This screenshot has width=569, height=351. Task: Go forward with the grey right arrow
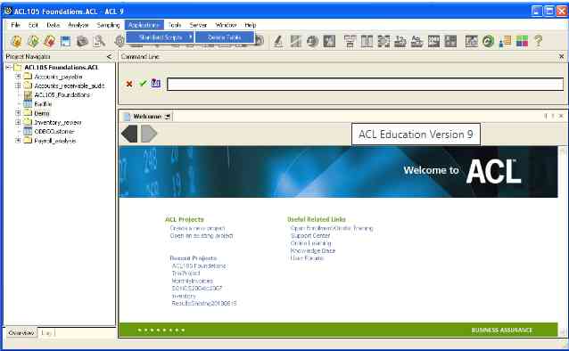[149, 134]
